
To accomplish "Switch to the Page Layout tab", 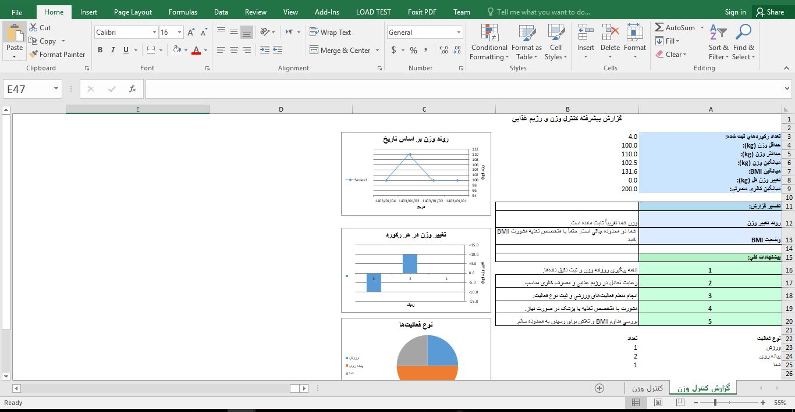I will point(133,12).
